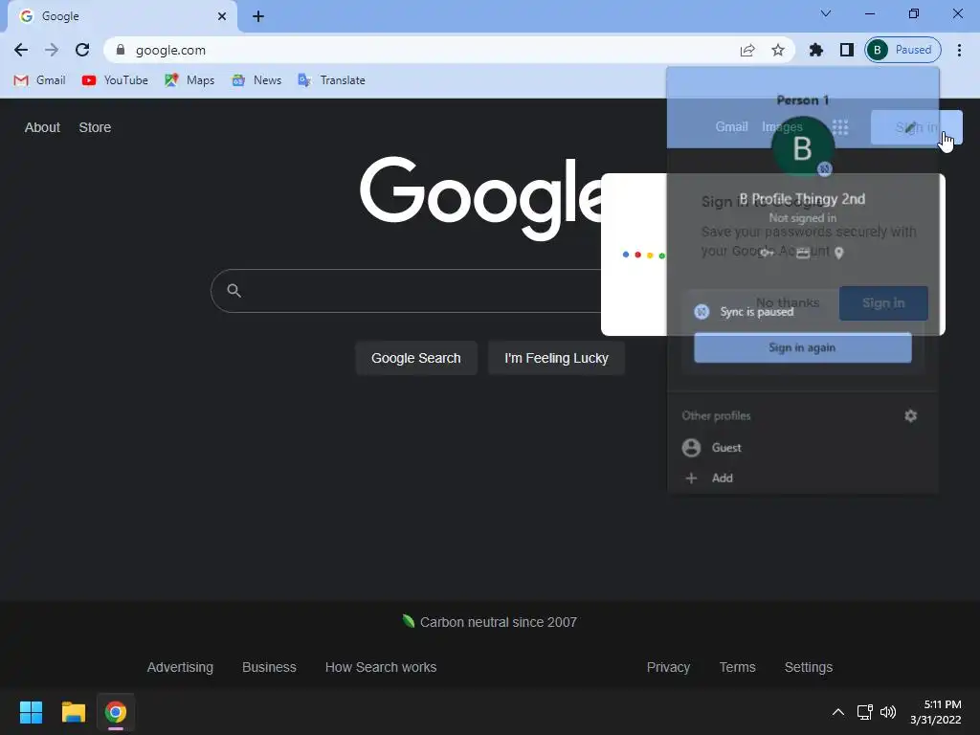Viewport: 980px width, 735px height.
Task: Open the Google apps grid icon
Action: tap(840, 127)
